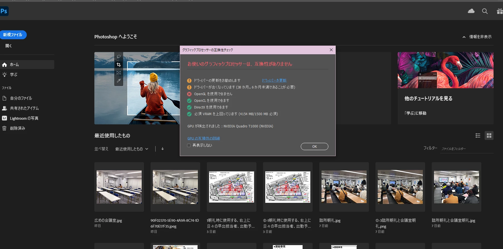This screenshot has height=249, width=503.
Task: Close the グラフィックプロセッサーの互換性チェック dialog
Action: (331, 50)
